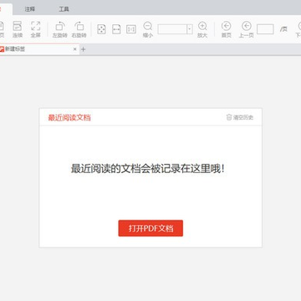The height and width of the screenshot is (301, 301).
Task: Click the 打开PDF文档 button
Action: tap(150, 228)
